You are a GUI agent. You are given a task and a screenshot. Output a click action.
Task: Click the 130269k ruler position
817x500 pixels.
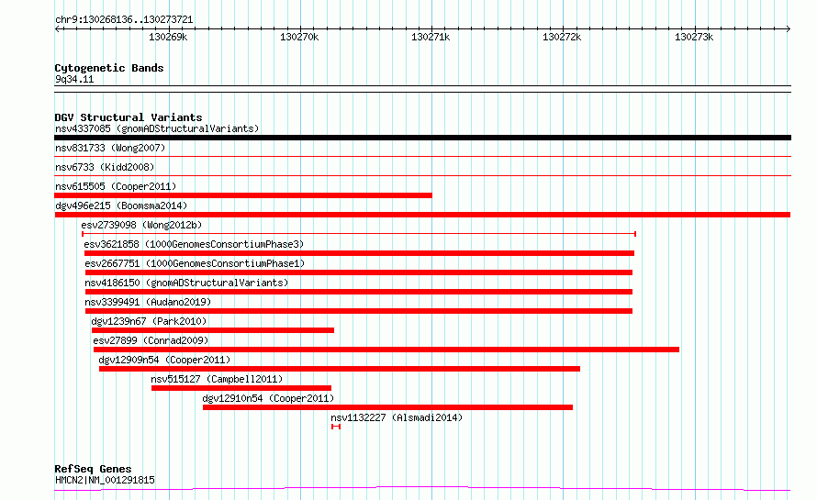[168, 37]
